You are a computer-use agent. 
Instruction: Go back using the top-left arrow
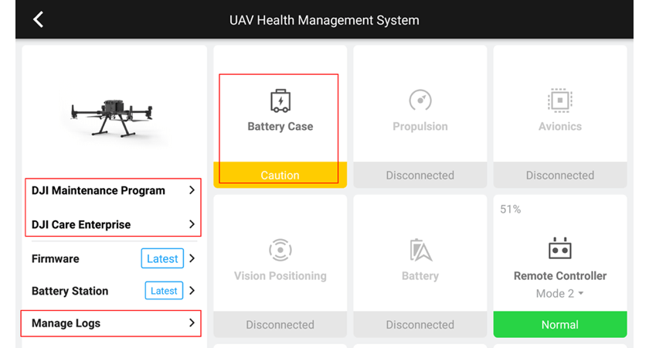pyautogui.click(x=39, y=19)
